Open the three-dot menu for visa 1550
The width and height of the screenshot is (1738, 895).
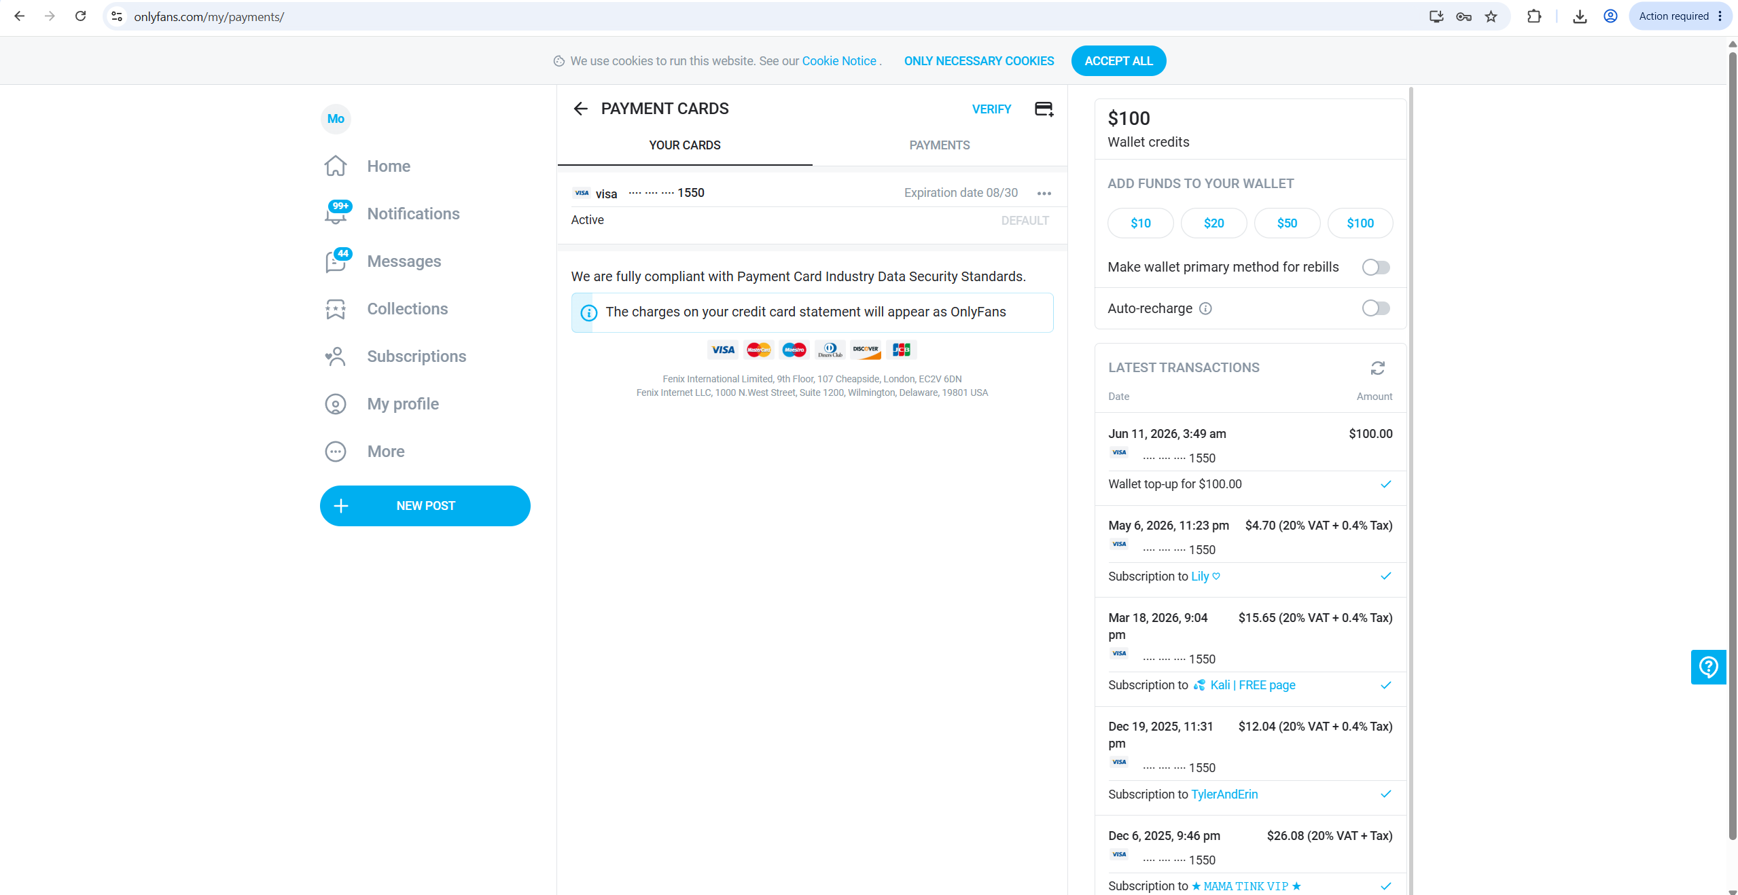(x=1044, y=194)
